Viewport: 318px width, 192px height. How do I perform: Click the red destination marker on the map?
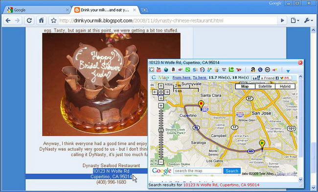click(201, 105)
